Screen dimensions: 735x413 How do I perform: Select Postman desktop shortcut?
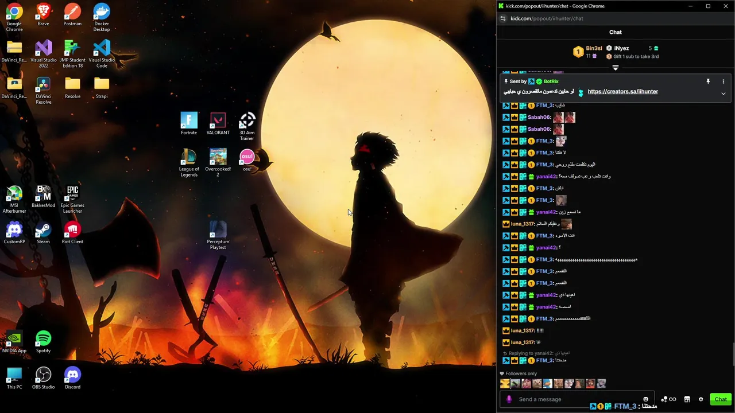72,15
